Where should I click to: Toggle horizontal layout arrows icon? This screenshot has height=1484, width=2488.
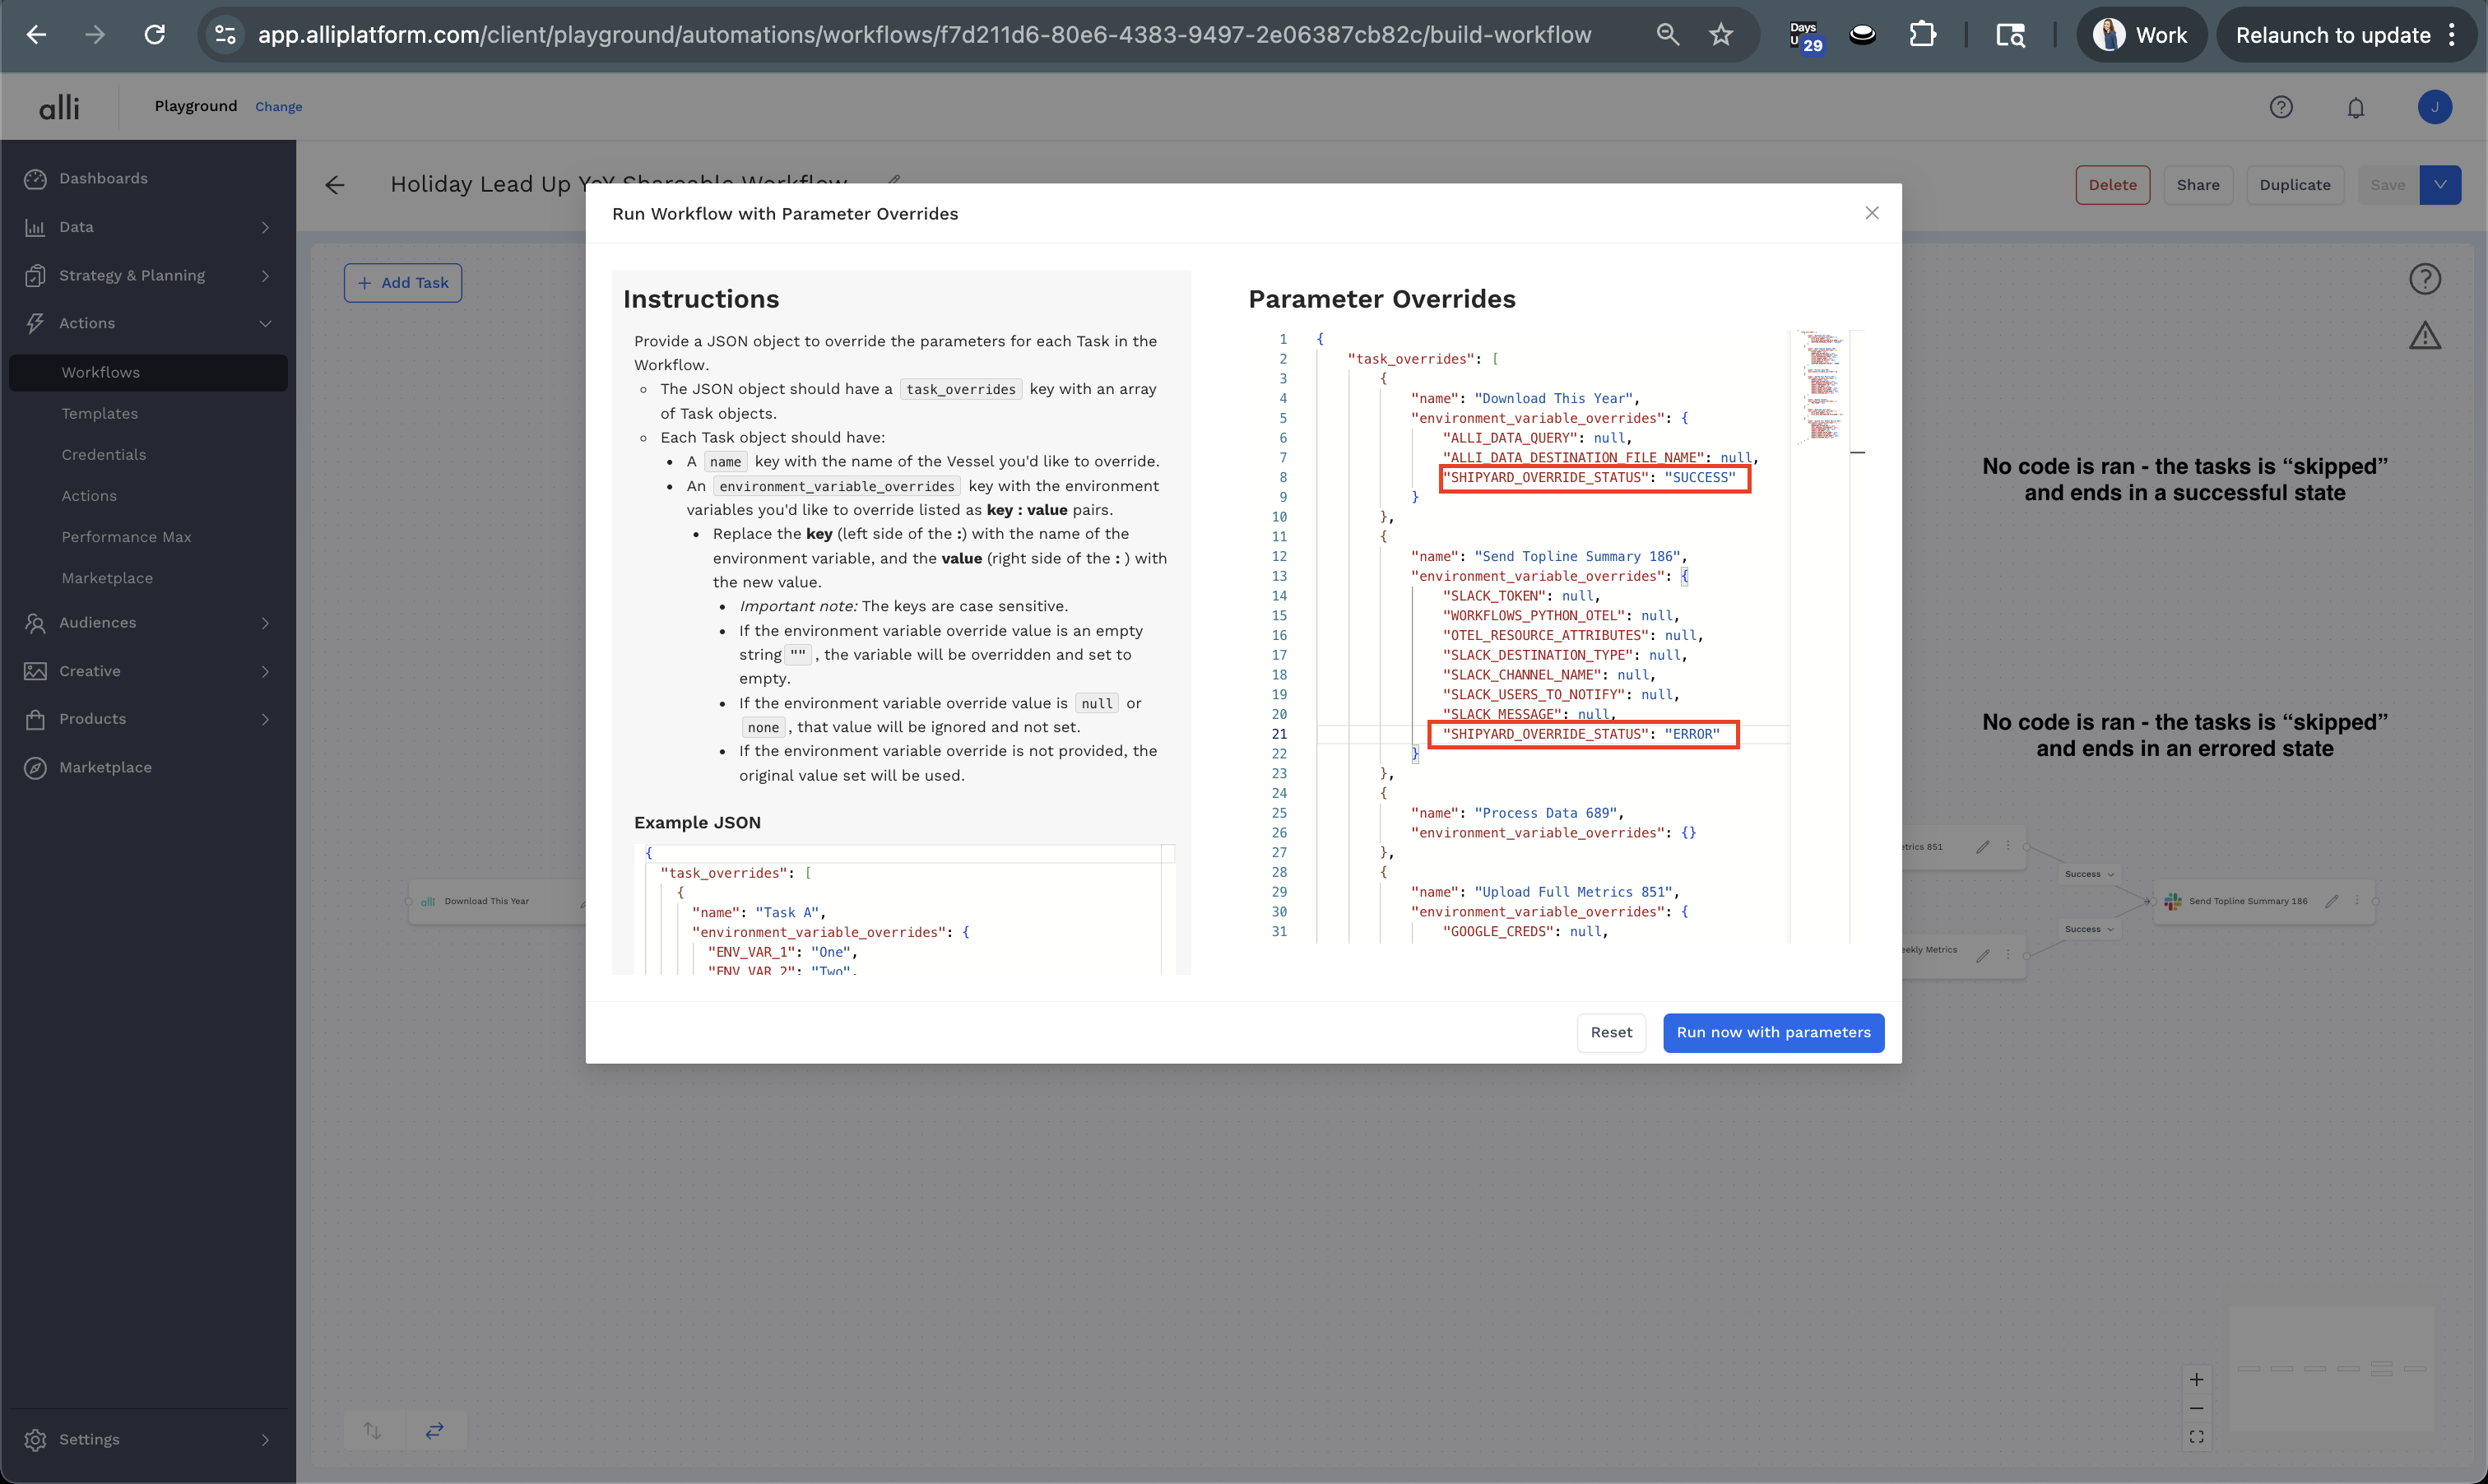[435, 1431]
